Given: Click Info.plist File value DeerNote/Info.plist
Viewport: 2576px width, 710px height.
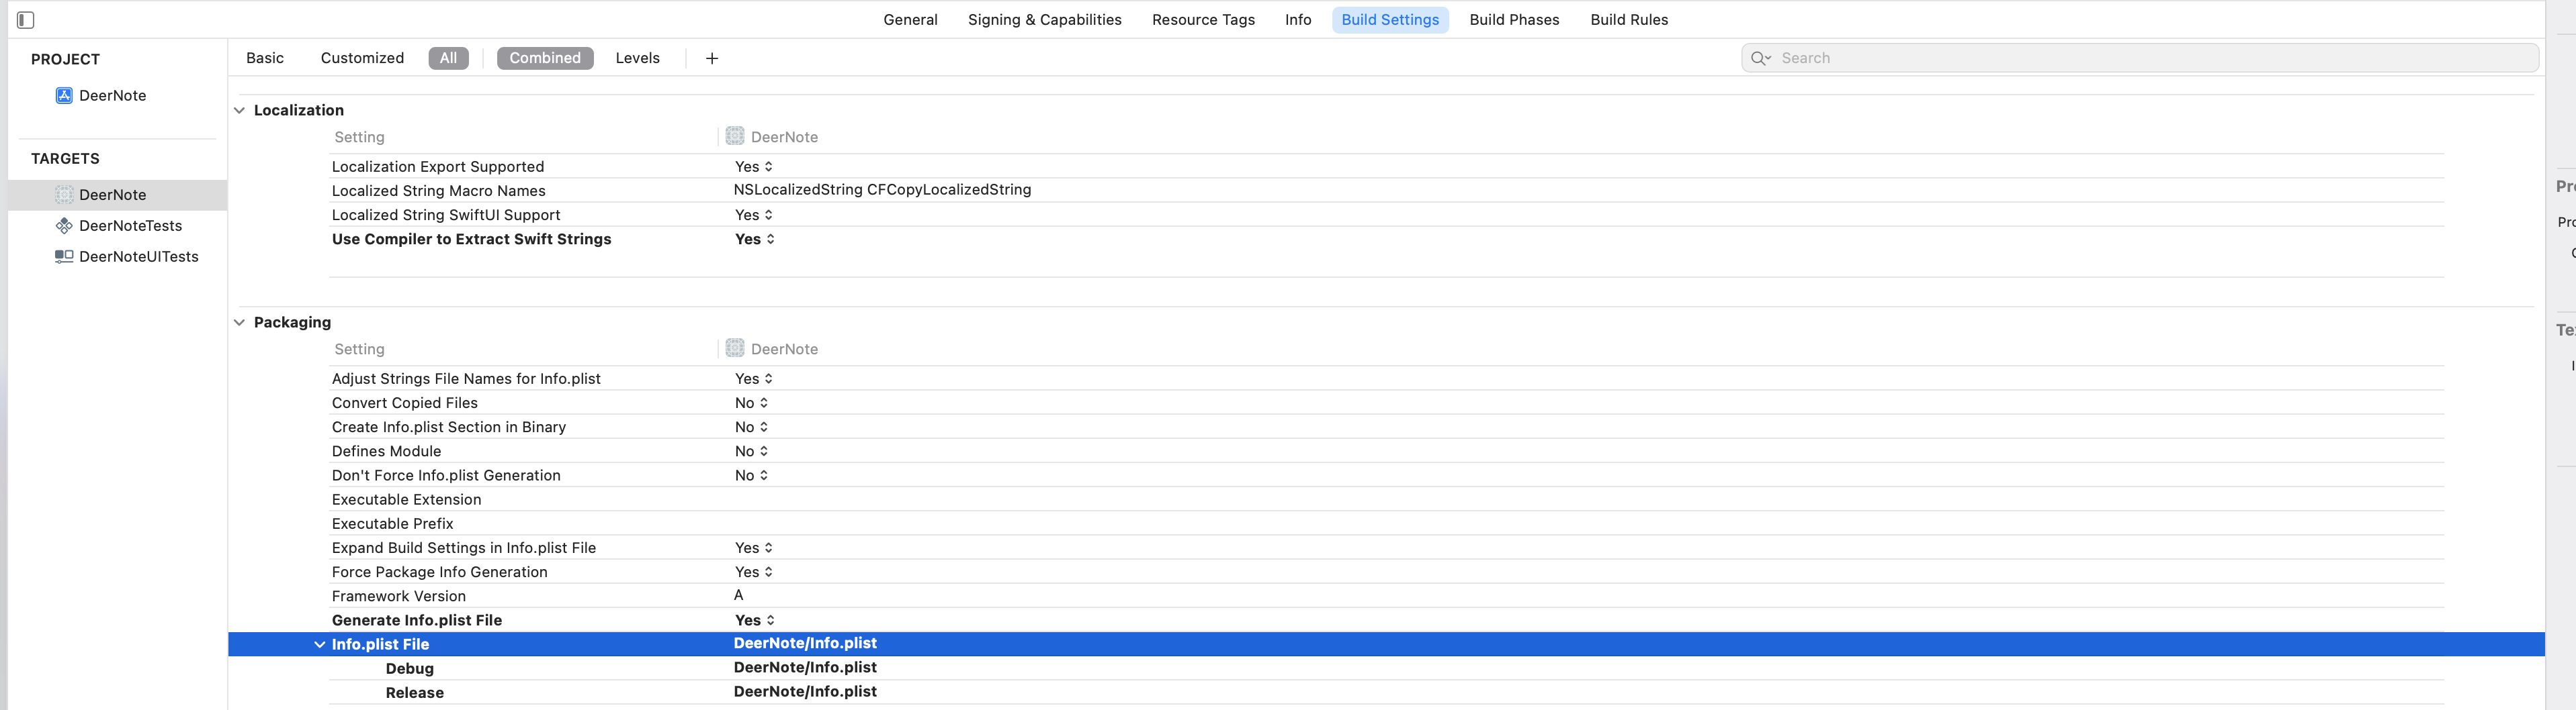Looking at the screenshot, I should tap(805, 643).
